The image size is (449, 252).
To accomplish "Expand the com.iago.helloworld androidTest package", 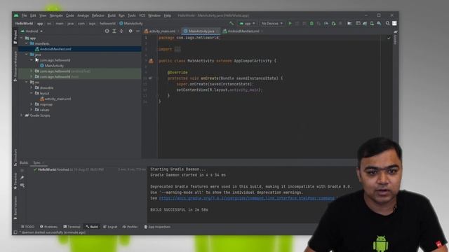I will (x=32, y=71).
